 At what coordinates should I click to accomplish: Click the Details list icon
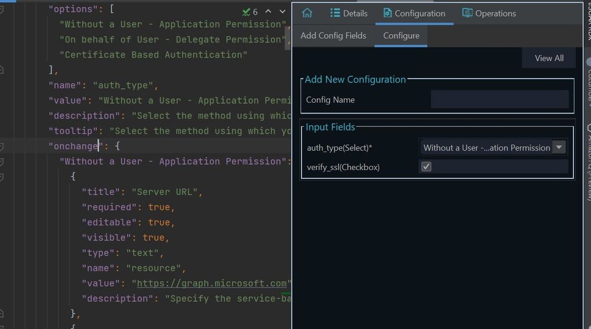click(x=335, y=13)
